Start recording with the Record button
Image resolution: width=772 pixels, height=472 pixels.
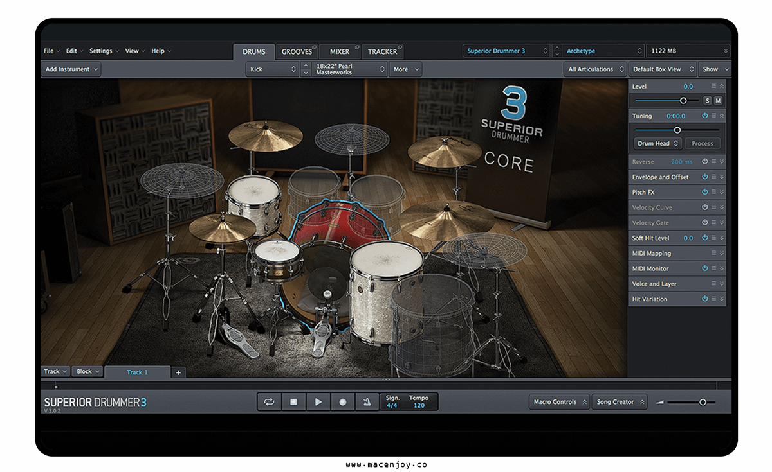[342, 402]
